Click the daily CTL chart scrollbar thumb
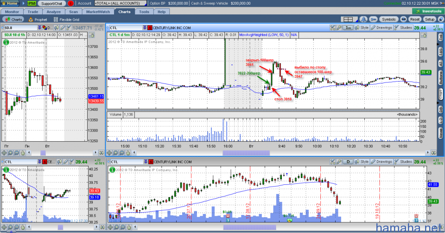 coord(250,227)
